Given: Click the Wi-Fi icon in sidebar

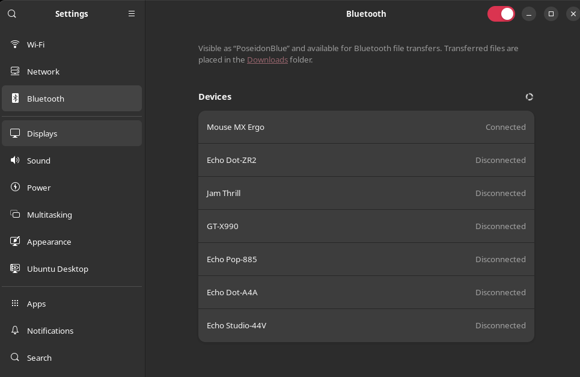Looking at the screenshot, I should (16, 44).
